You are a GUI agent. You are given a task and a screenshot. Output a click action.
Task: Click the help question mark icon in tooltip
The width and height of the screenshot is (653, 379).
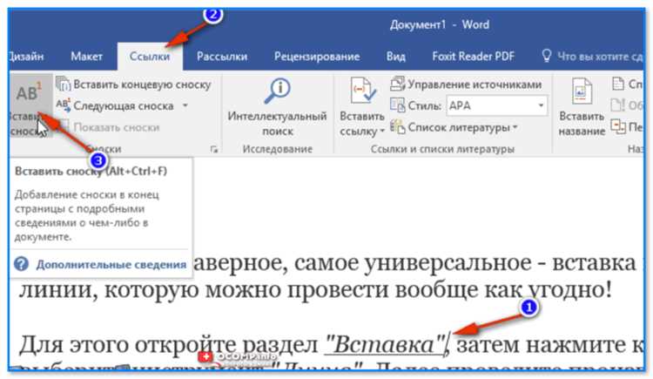[x=21, y=264]
